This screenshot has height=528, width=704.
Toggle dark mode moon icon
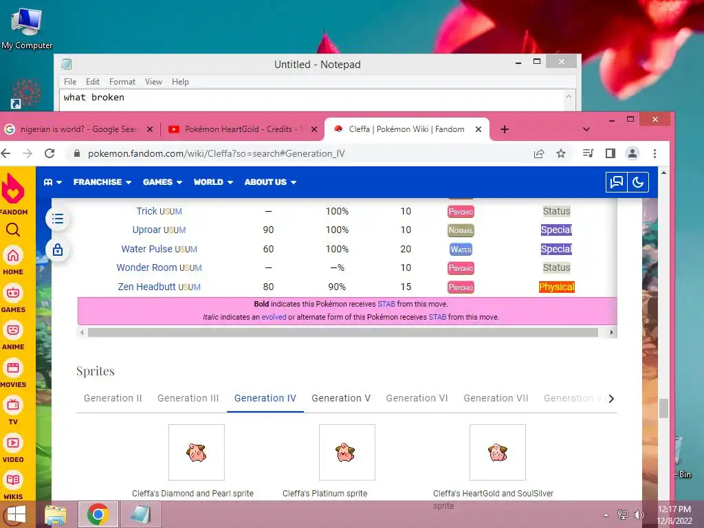(638, 182)
